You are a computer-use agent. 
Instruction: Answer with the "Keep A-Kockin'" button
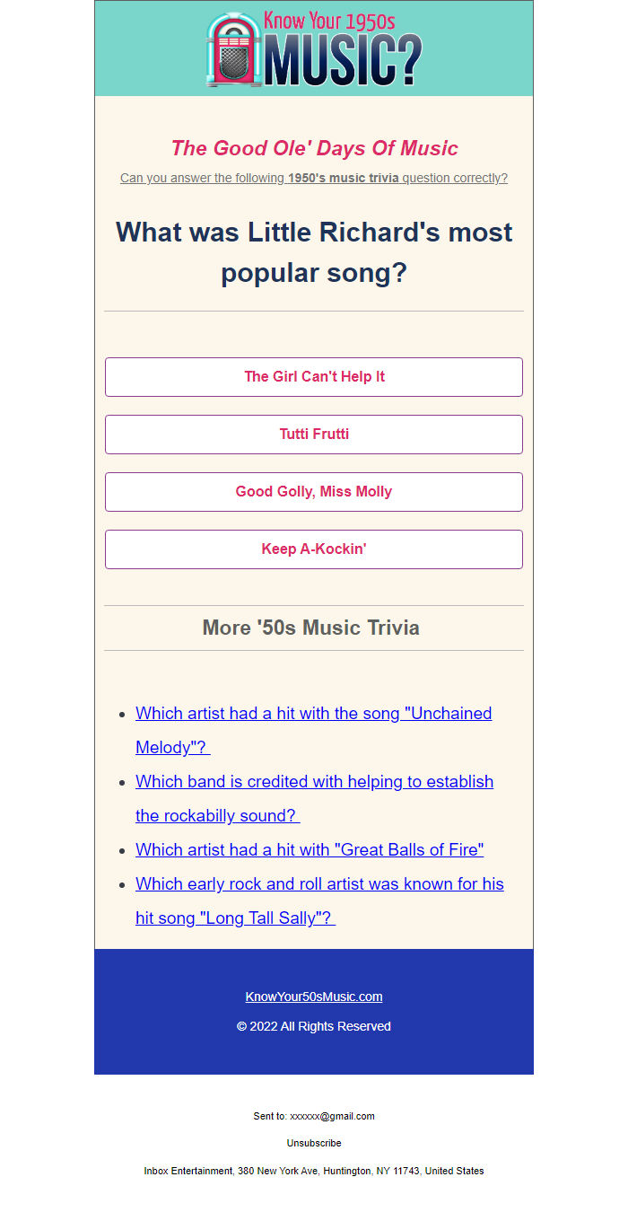pyautogui.click(x=314, y=549)
